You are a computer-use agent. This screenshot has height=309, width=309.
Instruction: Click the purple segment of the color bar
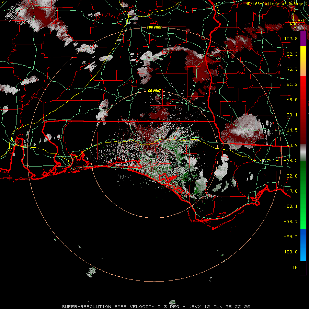click(x=303, y=38)
